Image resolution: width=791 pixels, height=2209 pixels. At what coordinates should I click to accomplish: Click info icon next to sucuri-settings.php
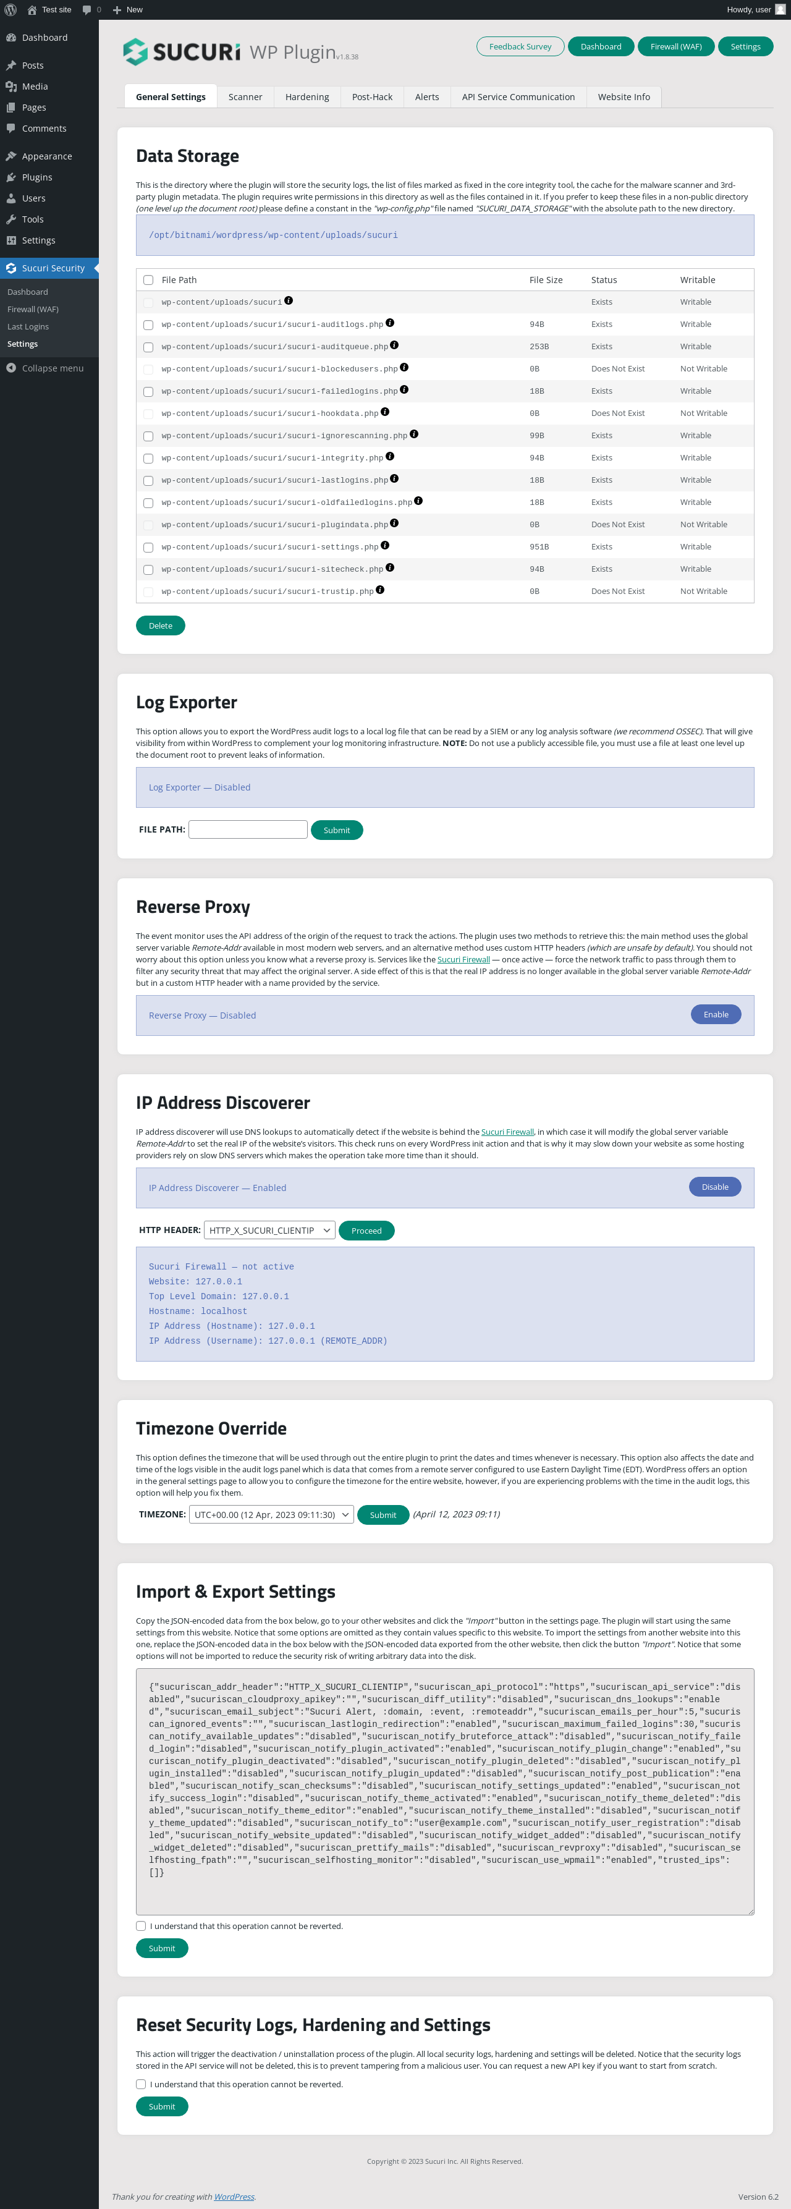coord(385,545)
